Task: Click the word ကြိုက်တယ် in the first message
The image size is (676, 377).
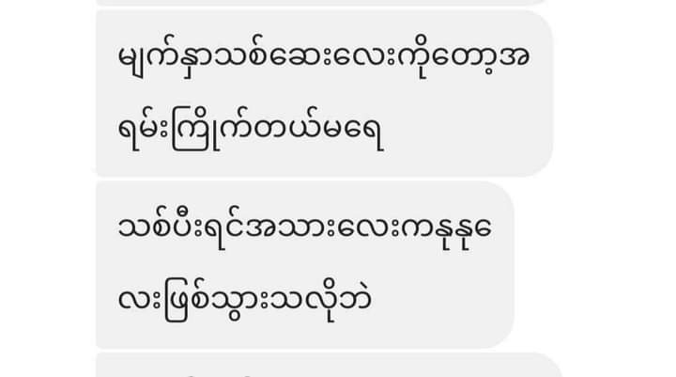Action: click(x=245, y=129)
